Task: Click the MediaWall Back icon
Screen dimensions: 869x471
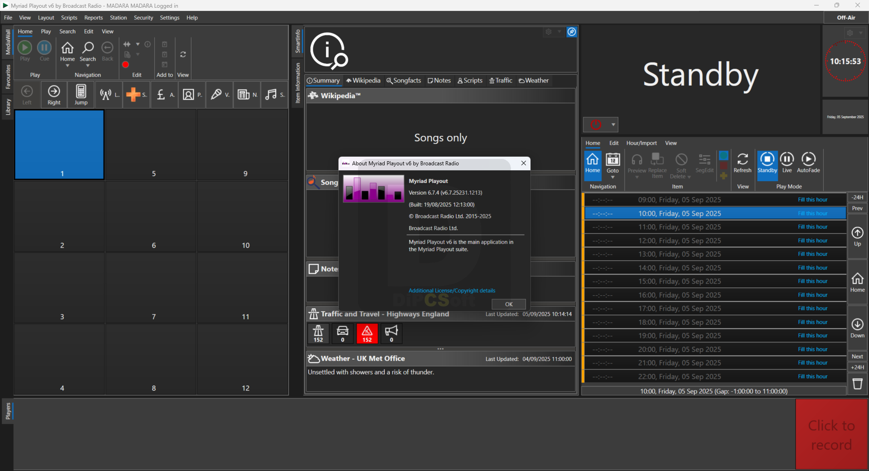Action: click(x=107, y=51)
